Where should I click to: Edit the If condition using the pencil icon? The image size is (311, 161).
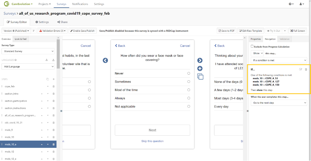[301, 69]
